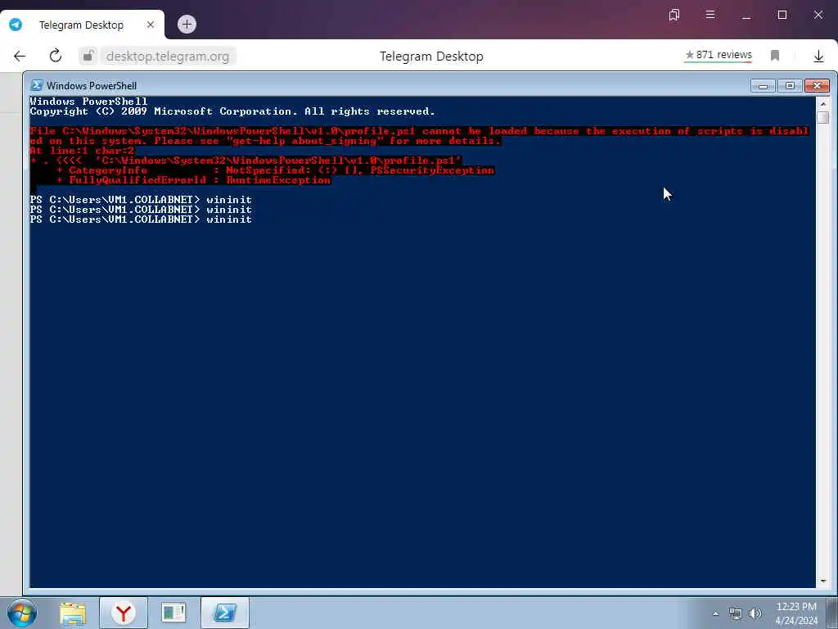Close the Windows PowerShell window
The image size is (838, 629).
click(817, 85)
